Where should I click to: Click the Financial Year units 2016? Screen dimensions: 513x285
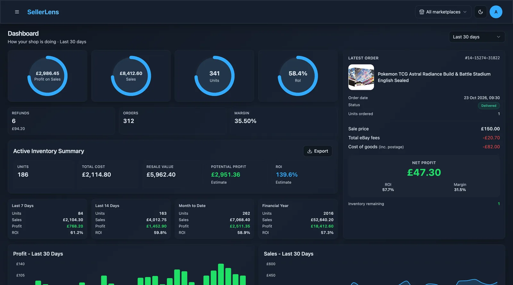tap(328, 213)
